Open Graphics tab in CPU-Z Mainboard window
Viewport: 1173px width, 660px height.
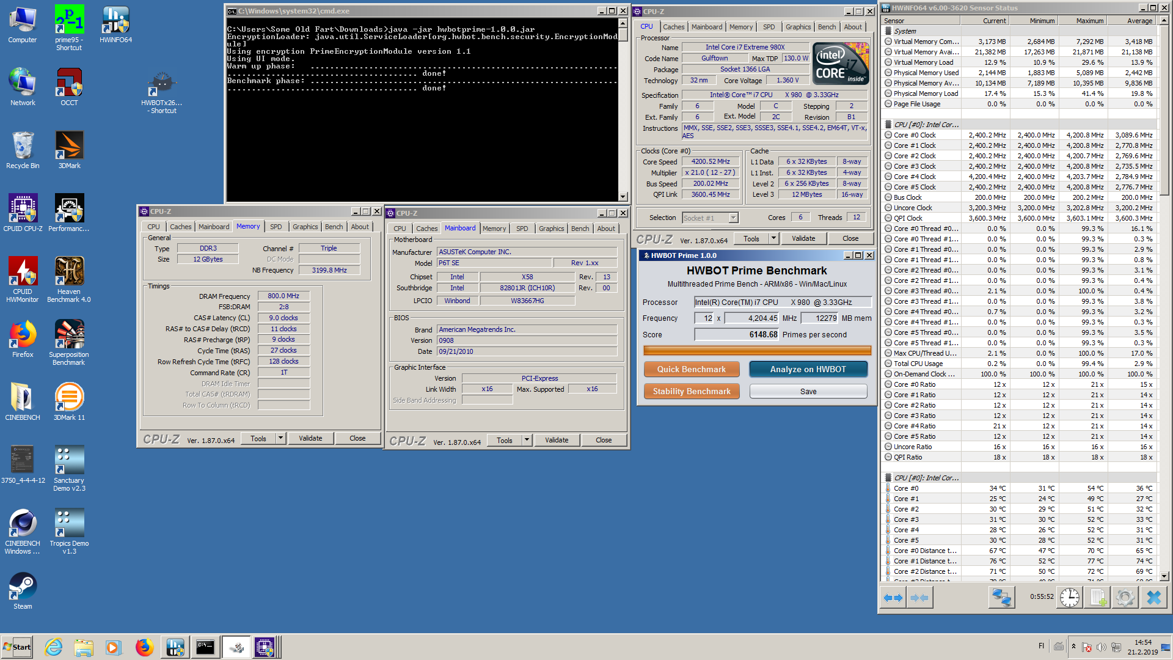(551, 229)
